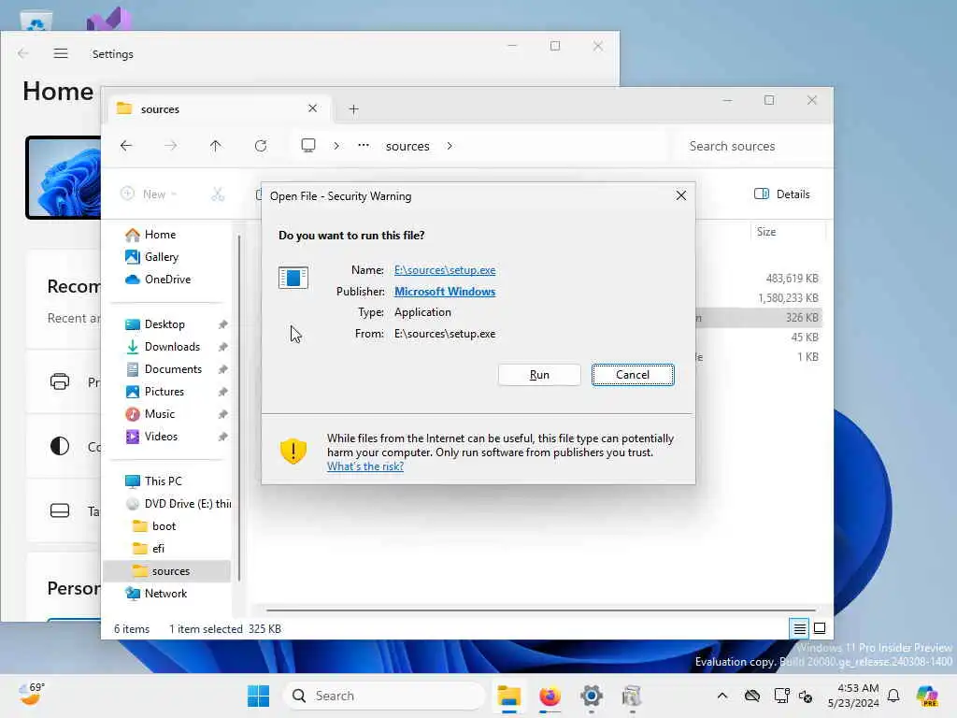Open the boot folder in the tree

tap(164, 526)
